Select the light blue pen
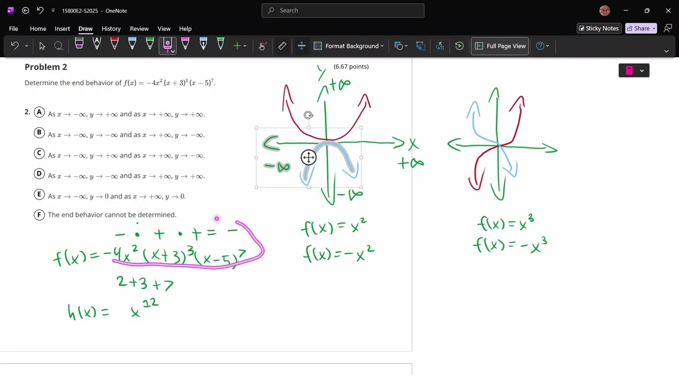The image size is (679, 382). [x=132, y=45]
